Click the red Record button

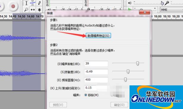pyautogui.click(x=13, y=6)
